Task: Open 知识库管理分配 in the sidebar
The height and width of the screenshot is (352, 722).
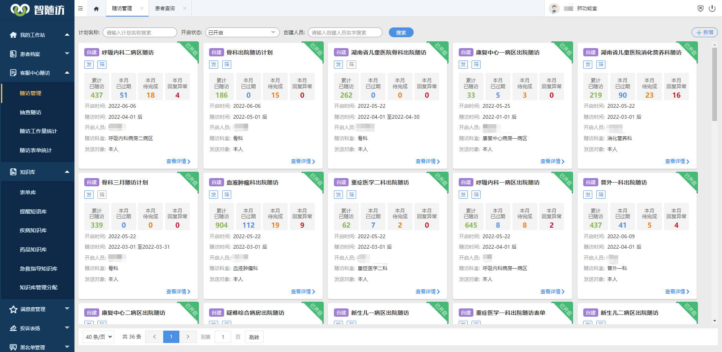Action: [38, 287]
